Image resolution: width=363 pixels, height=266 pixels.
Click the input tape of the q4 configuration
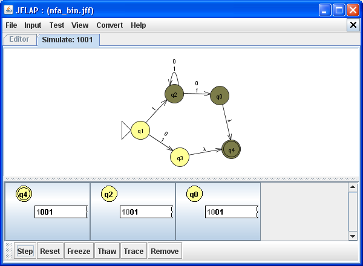click(61, 212)
